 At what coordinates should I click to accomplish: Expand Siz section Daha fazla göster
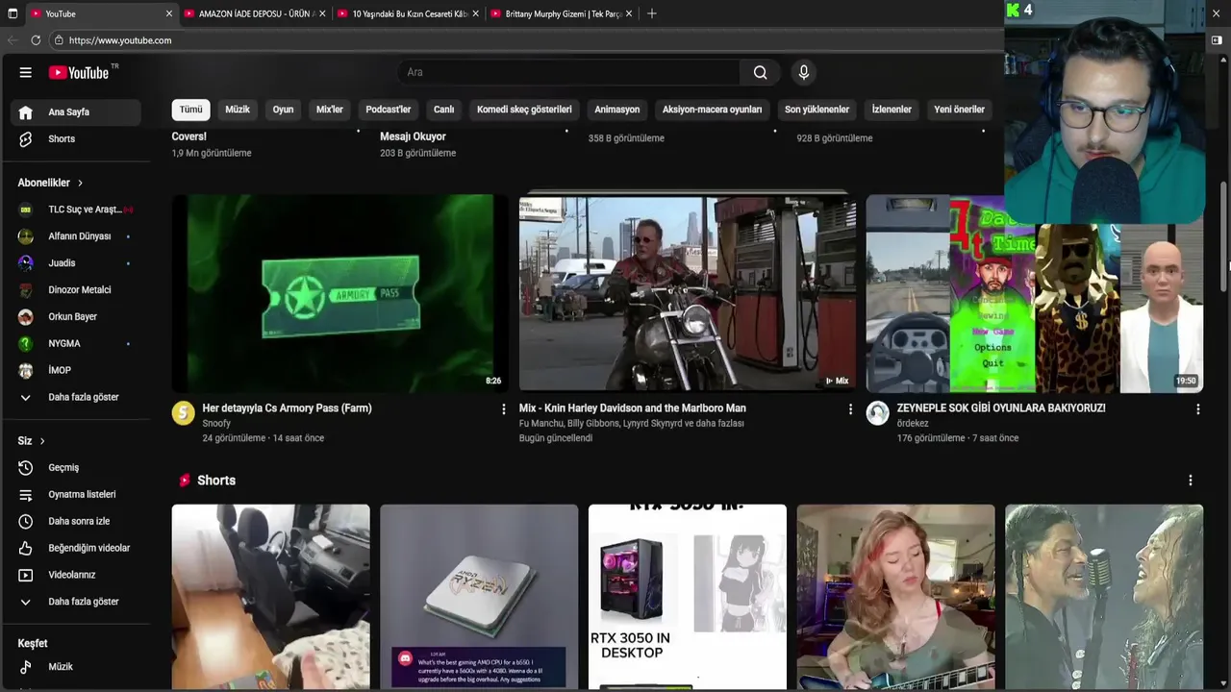pos(76,602)
